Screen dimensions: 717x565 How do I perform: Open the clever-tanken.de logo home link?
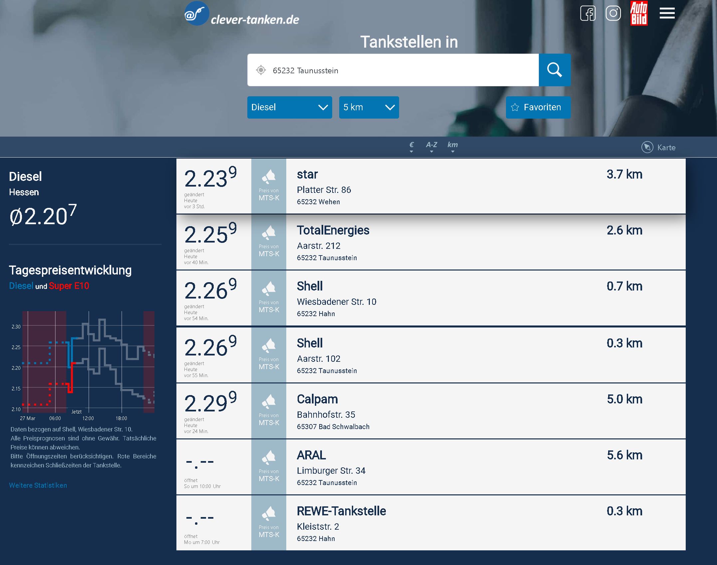pos(242,14)
